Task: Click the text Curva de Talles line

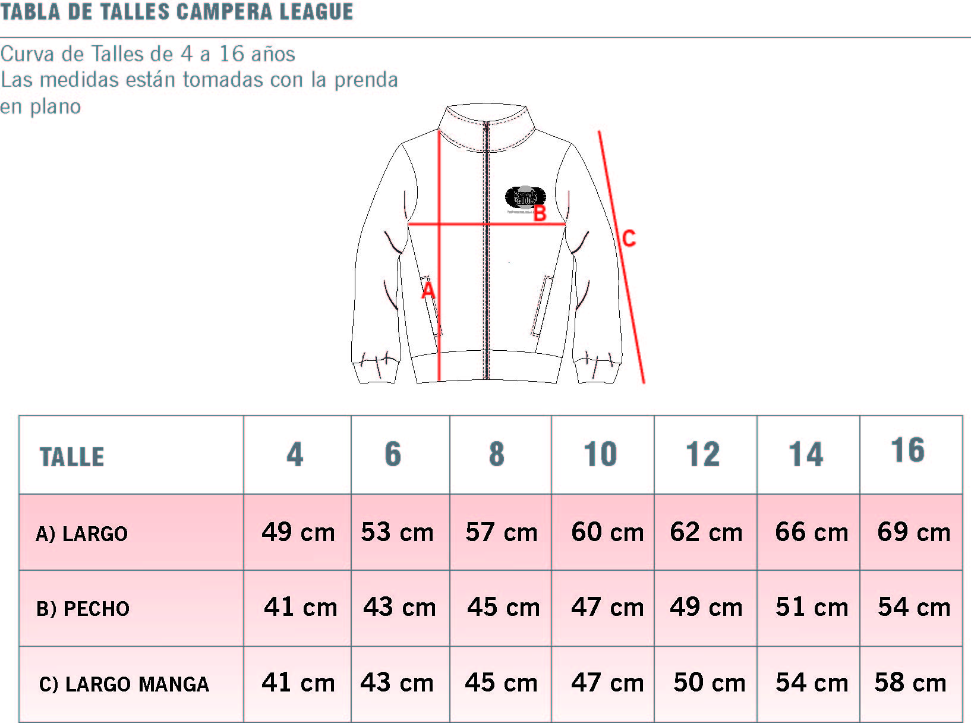Action: [x=148, y=54]
